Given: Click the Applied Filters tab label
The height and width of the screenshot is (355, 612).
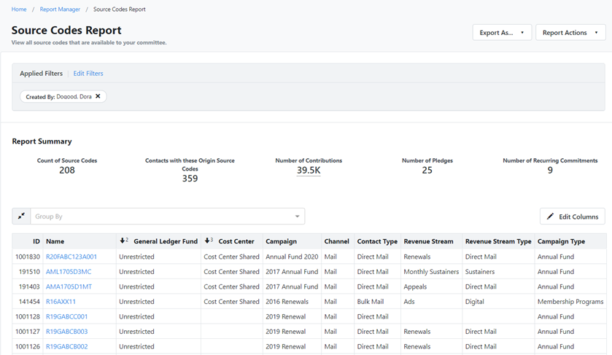Looking at the screenshot, I should click(41, 74).
